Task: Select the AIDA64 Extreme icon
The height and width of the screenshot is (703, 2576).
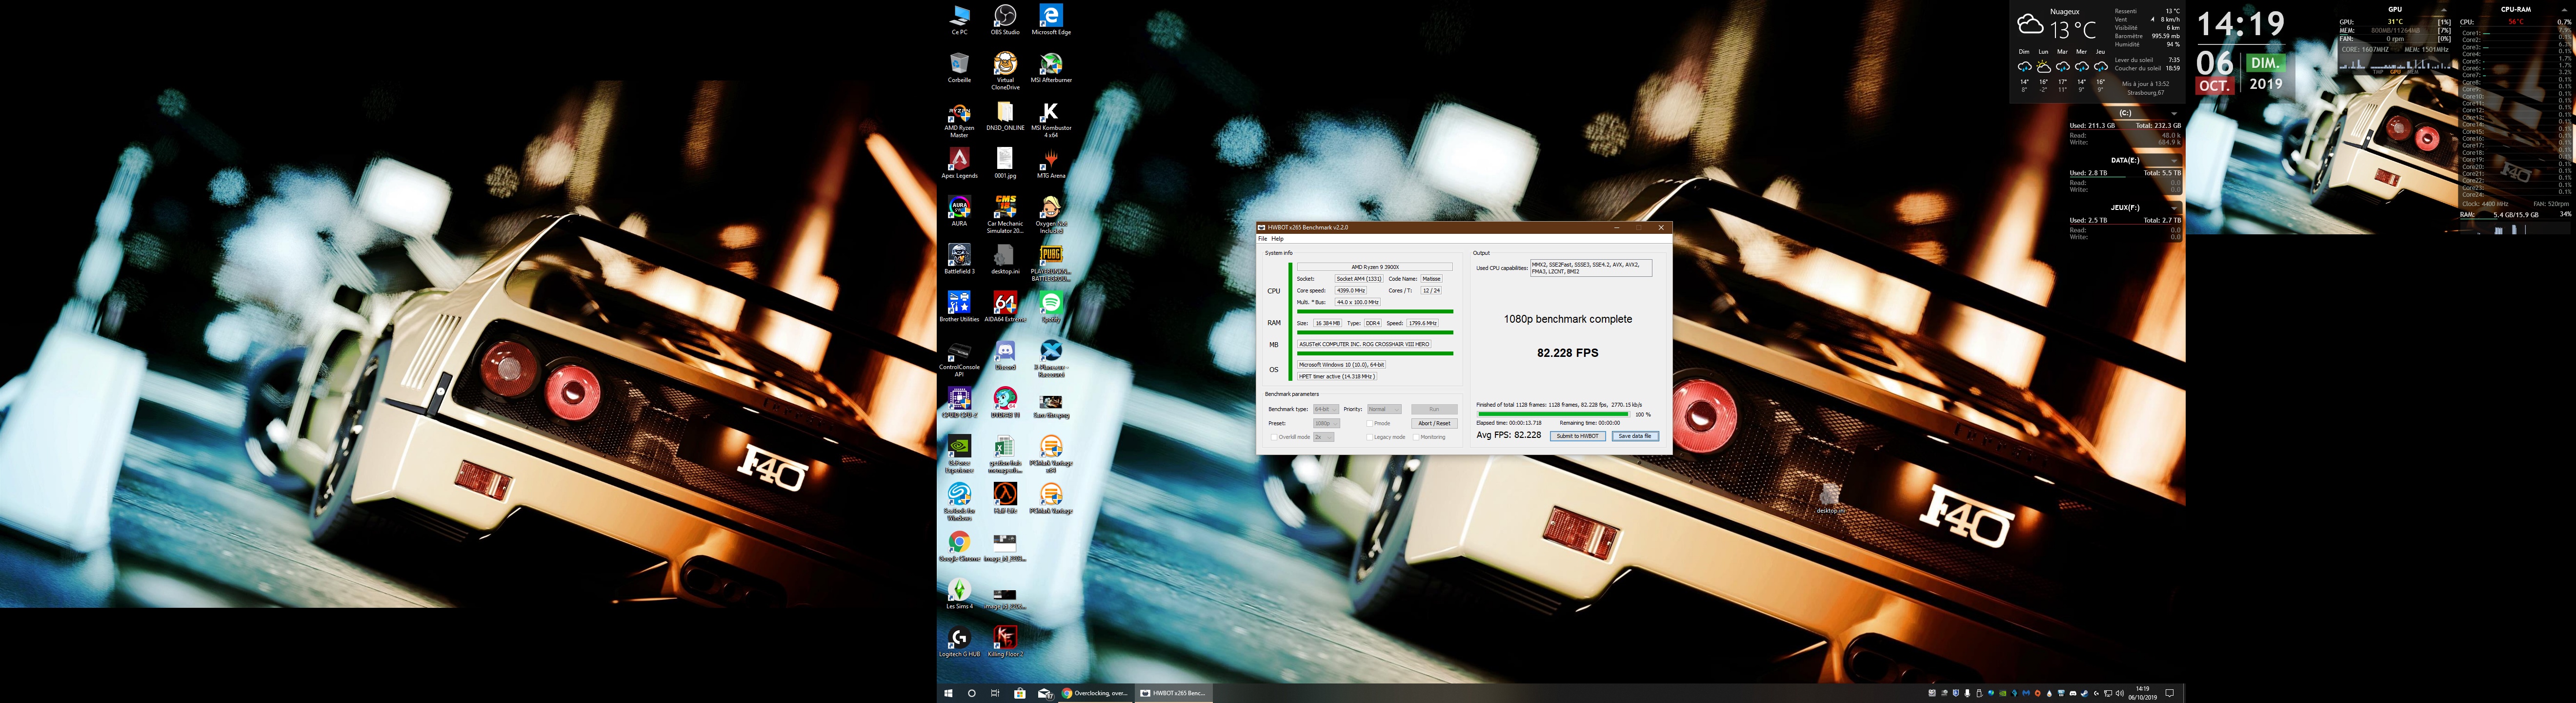Action: [x=1005, y=307]
